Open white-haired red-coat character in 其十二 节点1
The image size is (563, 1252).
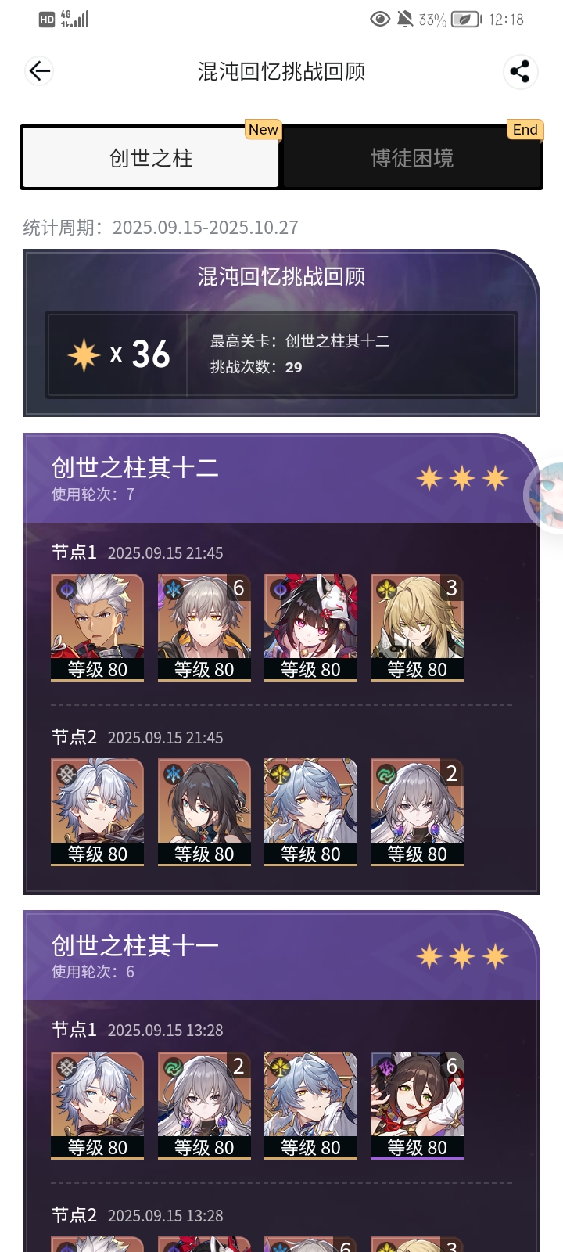98,628
